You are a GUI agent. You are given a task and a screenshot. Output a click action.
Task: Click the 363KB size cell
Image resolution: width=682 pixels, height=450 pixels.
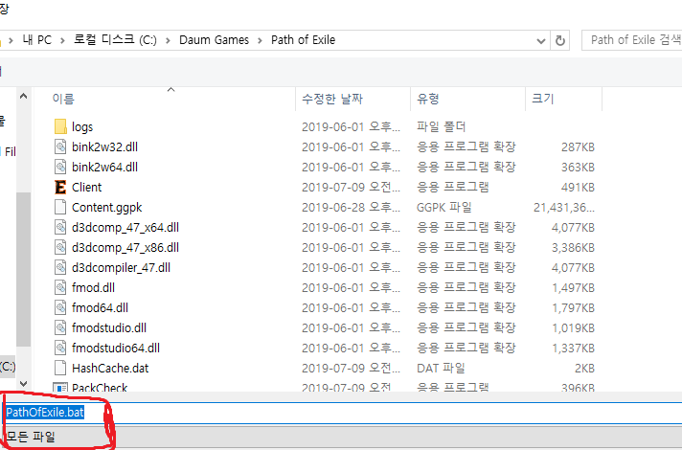coord(578,167)
